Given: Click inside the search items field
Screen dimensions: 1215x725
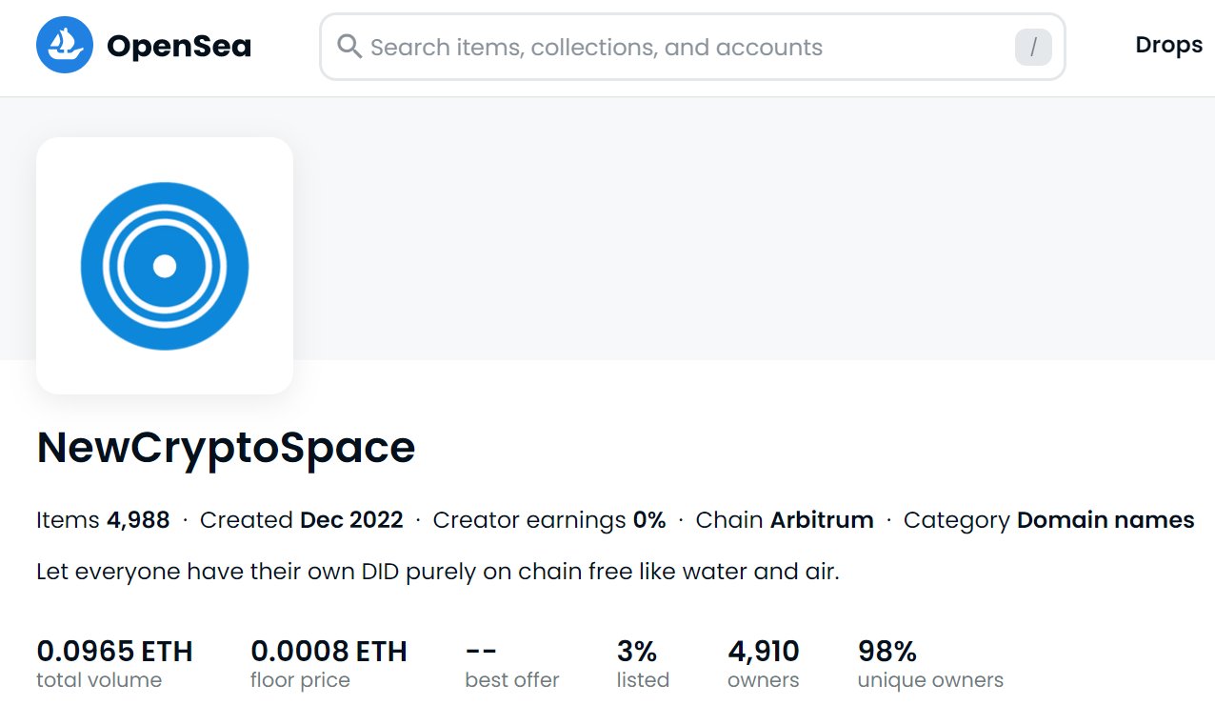Looking at the screenshot, I should (x=692, y=47).
